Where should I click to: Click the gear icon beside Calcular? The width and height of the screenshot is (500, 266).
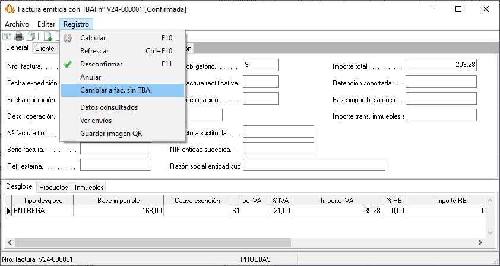[x=68, y=38]
